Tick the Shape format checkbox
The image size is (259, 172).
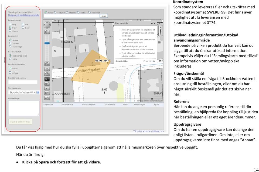pos(10,31)
